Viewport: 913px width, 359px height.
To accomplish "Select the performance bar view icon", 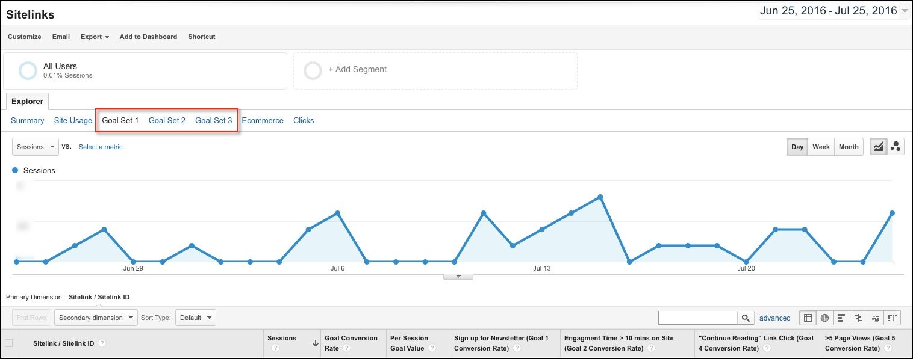I will (x=841, y=318).
